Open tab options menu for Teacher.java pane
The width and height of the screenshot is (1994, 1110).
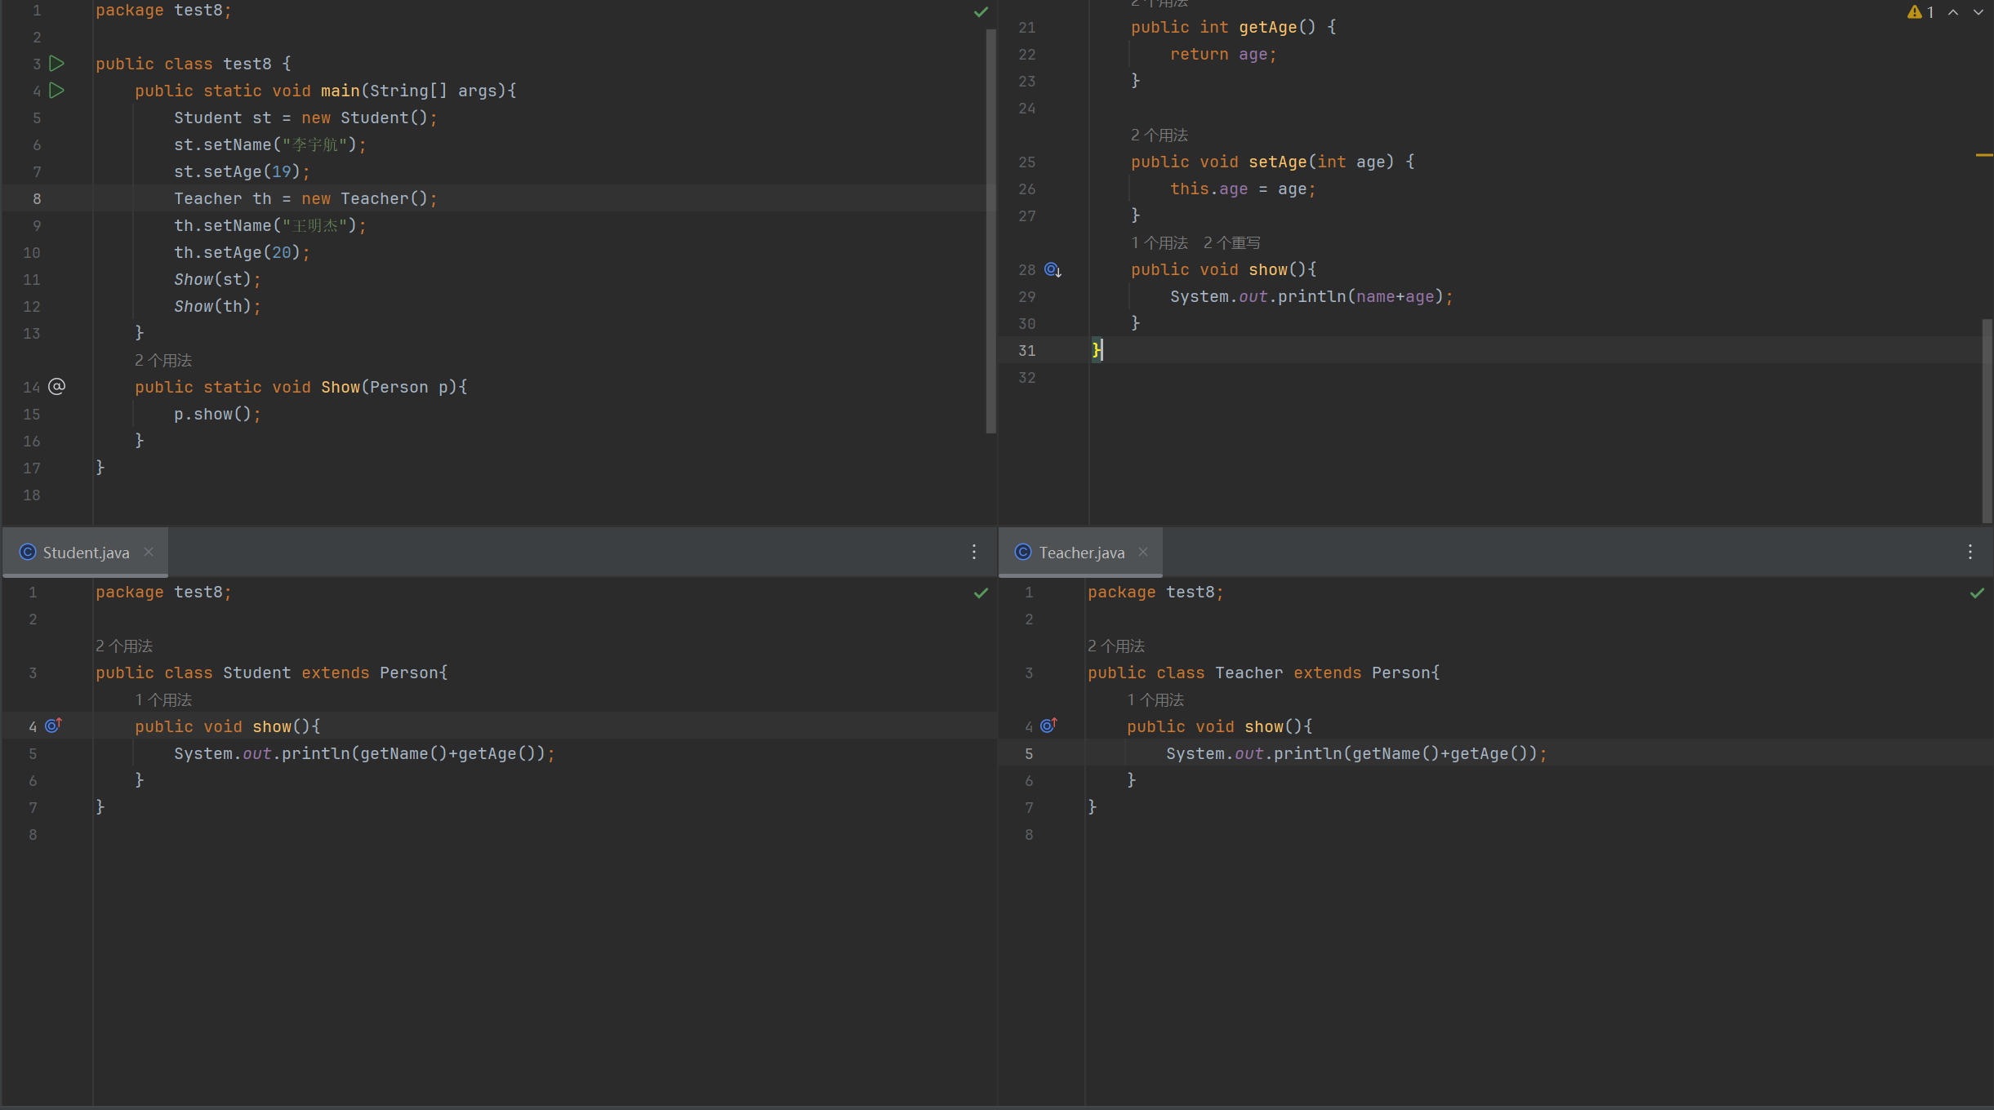point(1970,552)
